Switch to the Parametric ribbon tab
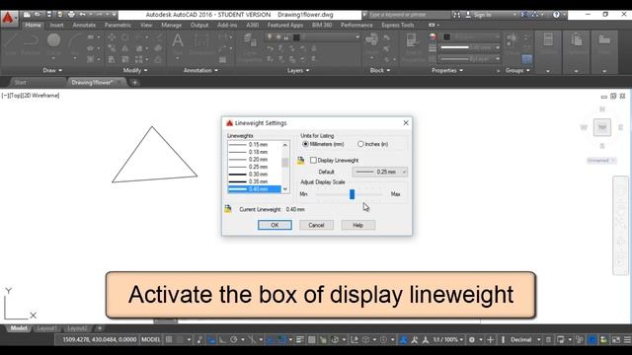Screen dimensions: 632x355 coord(118,25)
